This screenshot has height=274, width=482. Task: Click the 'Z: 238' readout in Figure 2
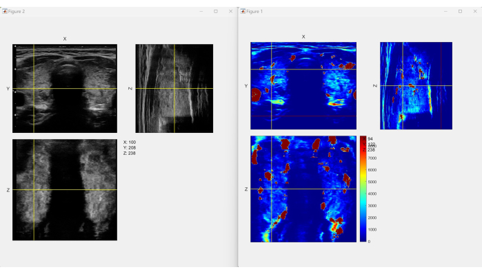(x=130, y=153)
